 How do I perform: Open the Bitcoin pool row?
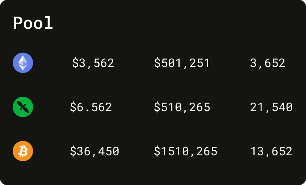(153, 151)
